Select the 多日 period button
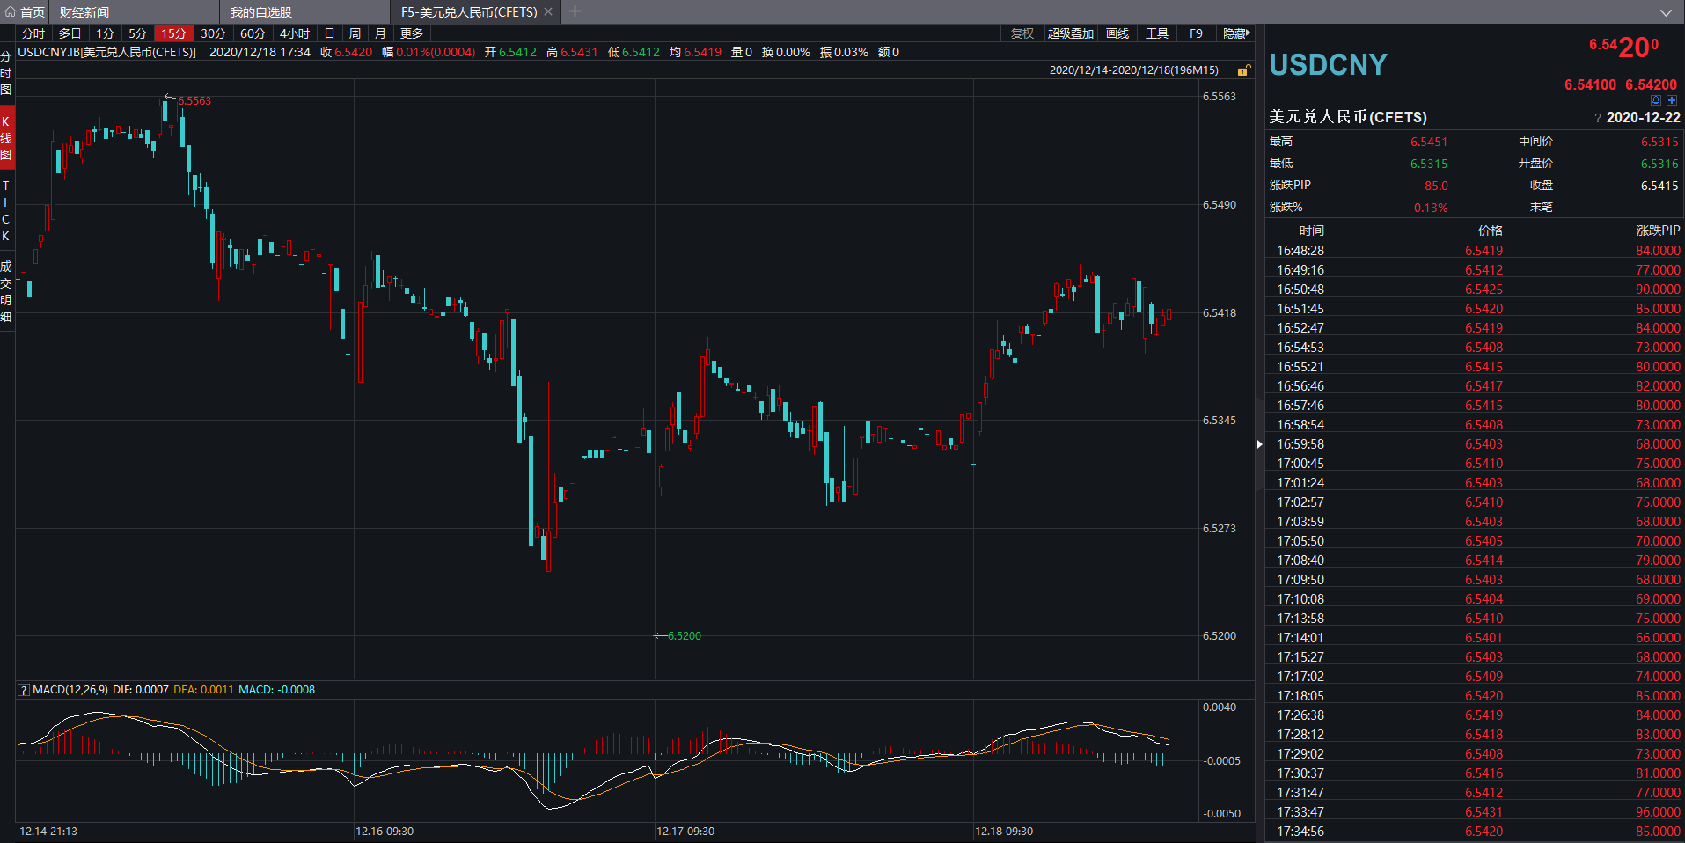This screenshot has width=1685, height=843. 70,33
